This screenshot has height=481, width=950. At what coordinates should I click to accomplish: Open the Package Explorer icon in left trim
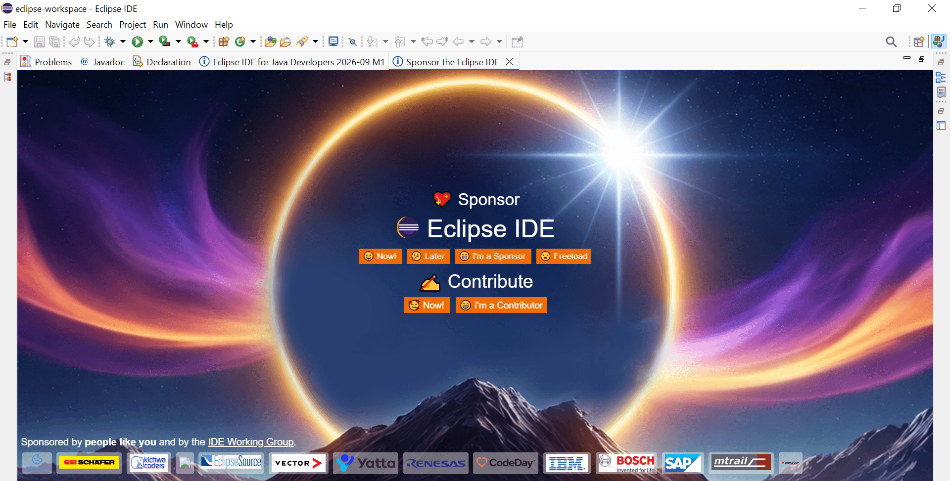[7, 77]
